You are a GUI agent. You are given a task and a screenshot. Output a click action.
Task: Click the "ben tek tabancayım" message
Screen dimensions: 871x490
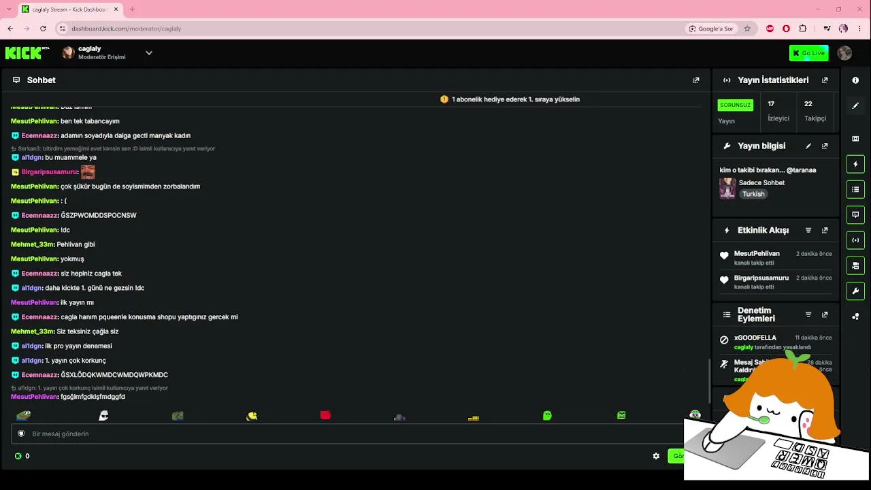[90, 121]
